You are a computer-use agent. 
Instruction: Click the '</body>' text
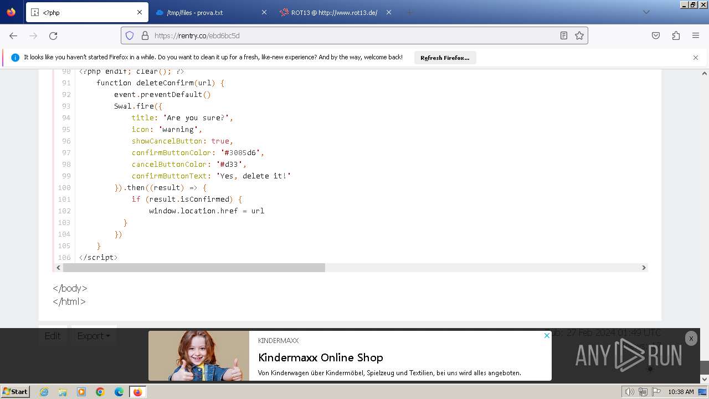pos(70,288)
